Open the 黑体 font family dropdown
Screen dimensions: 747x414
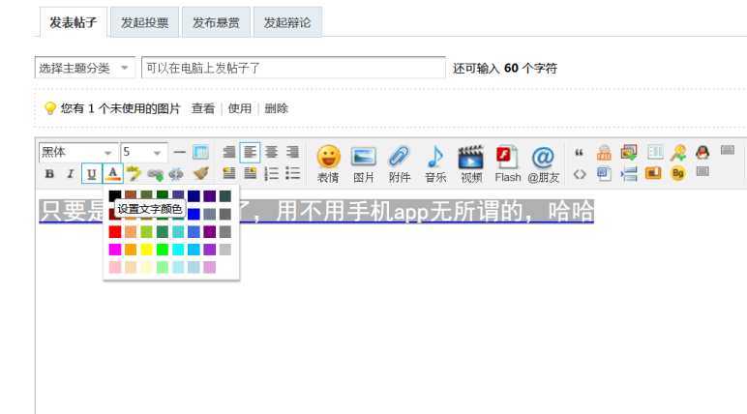point(77,153)
